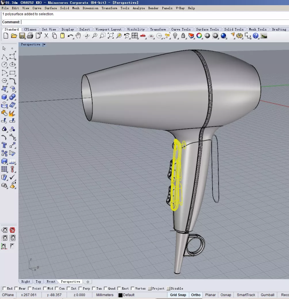Open the Surface menu
Screen dimensions: 289x299
click(51, 8)
